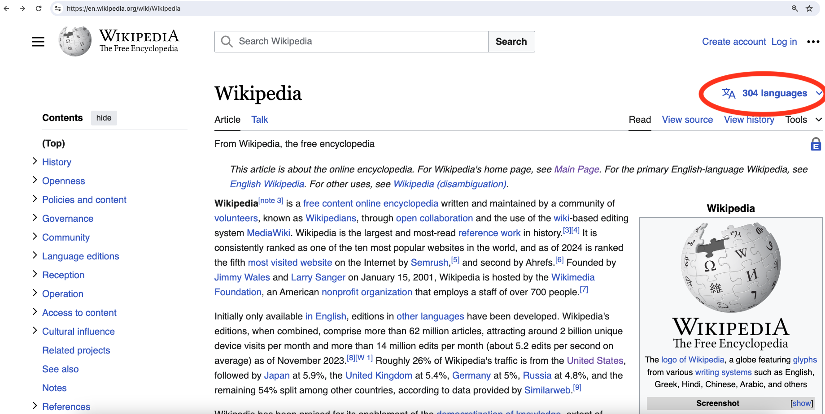Click citation [7] superscript
Screen dimensions: 825x414
[x=584, y=289]
